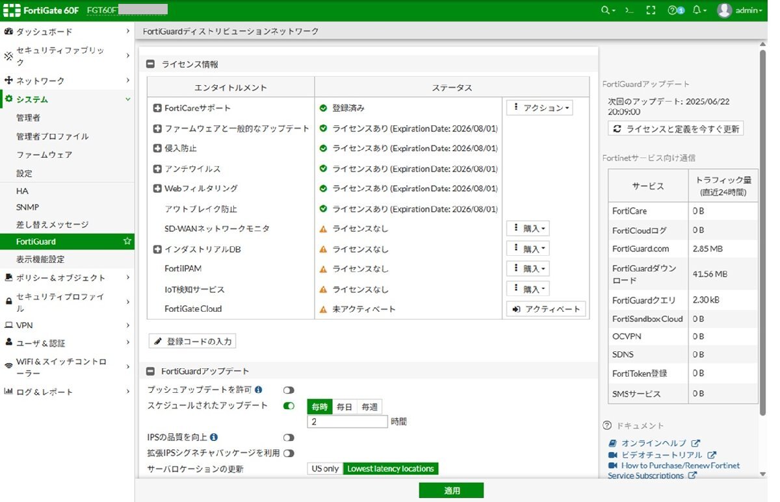Click the update interval 時間 input field
This screenshot has height=502, width=780.
348,421
